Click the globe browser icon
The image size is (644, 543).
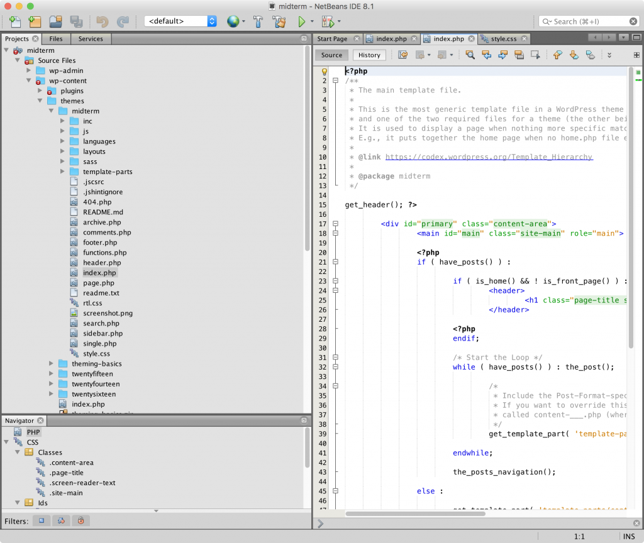(x=233, y=21)
